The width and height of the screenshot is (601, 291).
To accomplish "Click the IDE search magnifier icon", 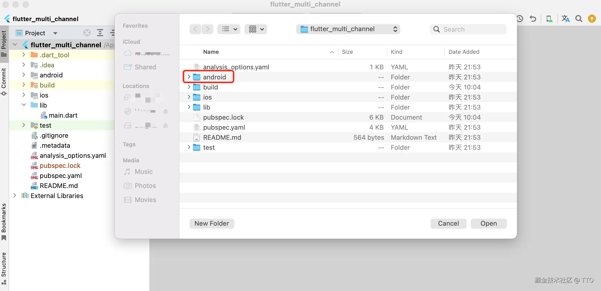I will [579, 19].
